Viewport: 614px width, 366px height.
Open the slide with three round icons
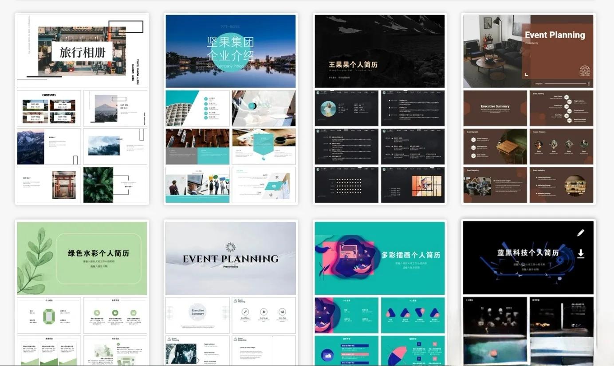click(x=264, y=315)
